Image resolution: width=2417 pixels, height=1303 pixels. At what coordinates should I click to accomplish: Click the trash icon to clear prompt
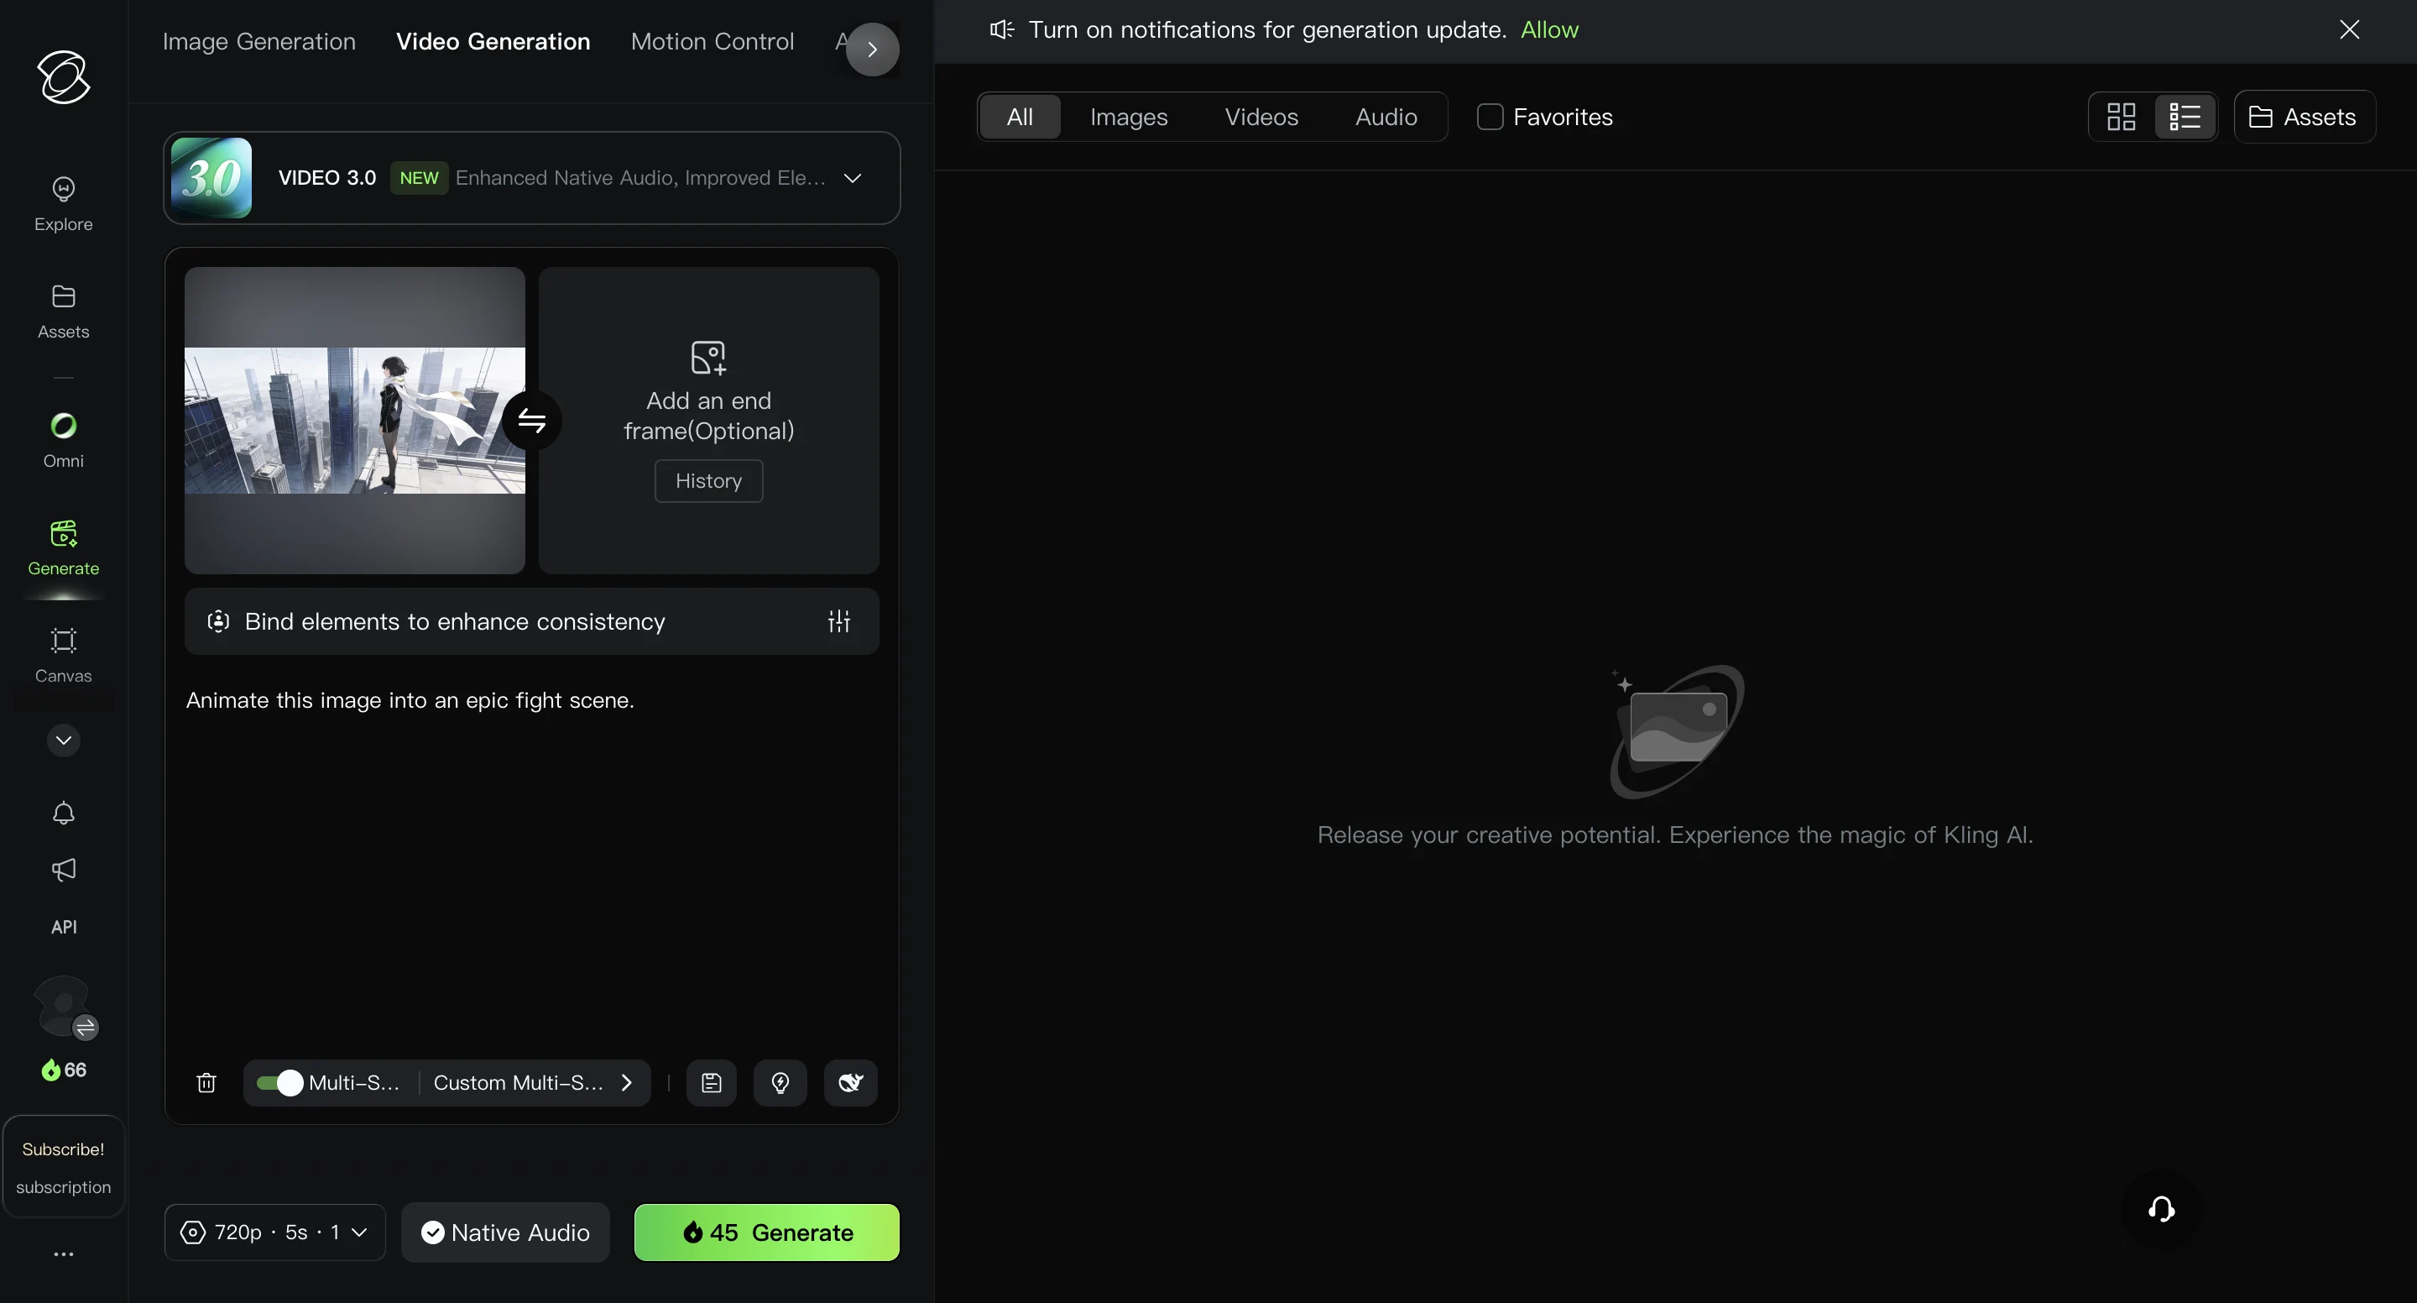(206, 1082)
